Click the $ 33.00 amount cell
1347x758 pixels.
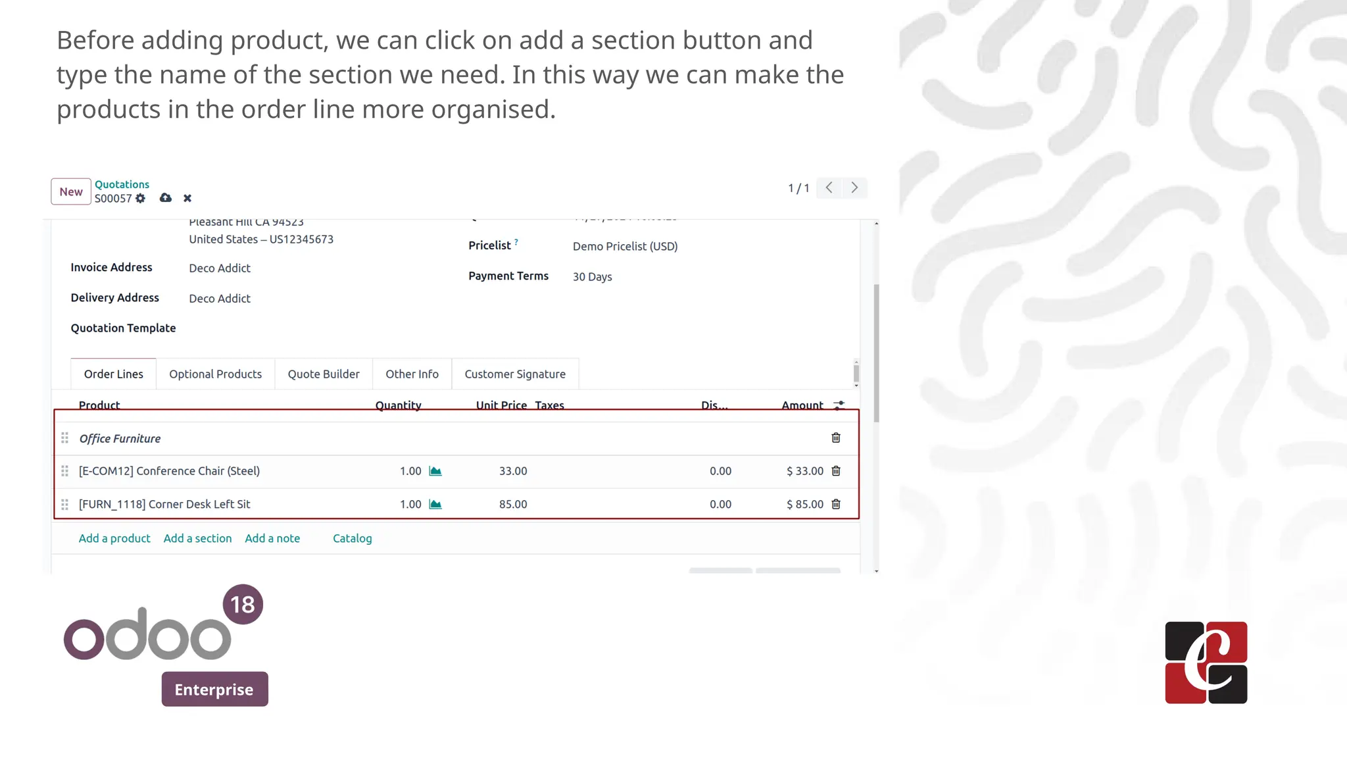click(x=804, y=470)
